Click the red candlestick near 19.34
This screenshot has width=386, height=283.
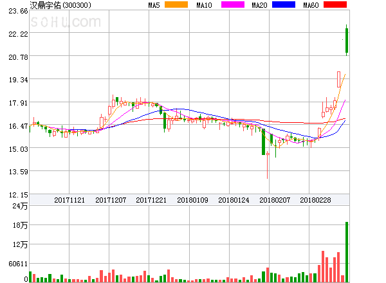(x=339, y=79)
